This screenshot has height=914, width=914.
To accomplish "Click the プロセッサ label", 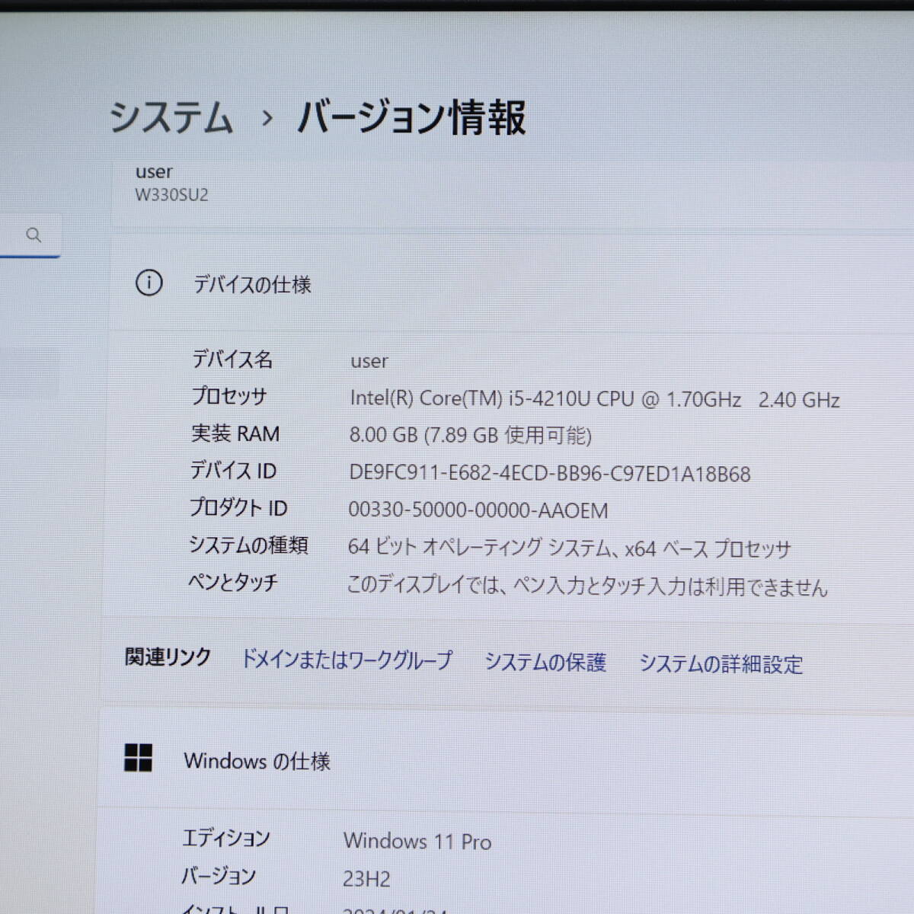I will click(229, 396).
